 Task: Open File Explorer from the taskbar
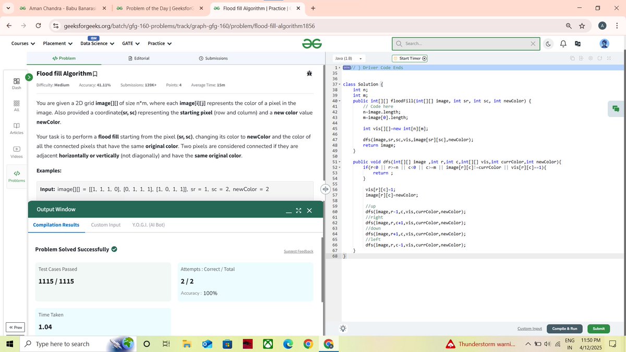(x=187, y=344)
